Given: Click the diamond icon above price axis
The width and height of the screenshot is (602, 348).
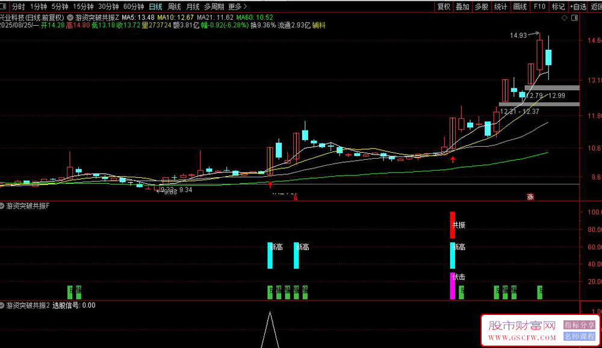Looking at the screenshot, I should click(565, 18).
